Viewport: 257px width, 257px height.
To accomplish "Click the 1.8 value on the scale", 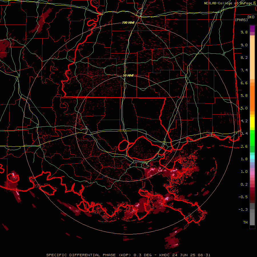I will (244, 159).
